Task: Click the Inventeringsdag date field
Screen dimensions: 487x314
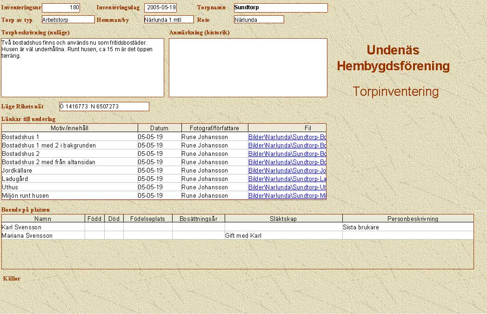Action: click(x=160, y=8)
